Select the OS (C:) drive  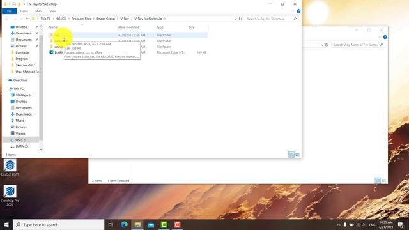pos(20,140)
